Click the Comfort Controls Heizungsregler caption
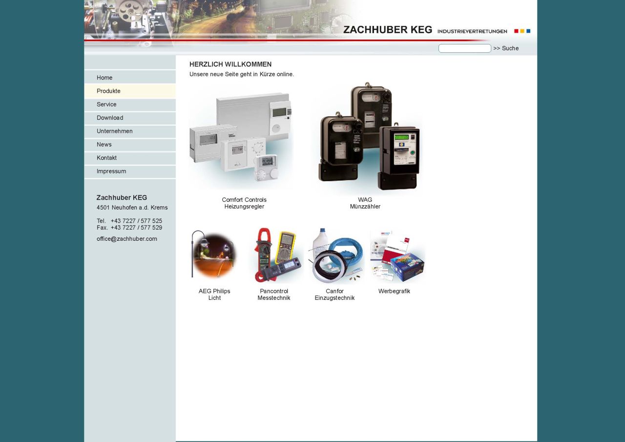 point(244,203)
